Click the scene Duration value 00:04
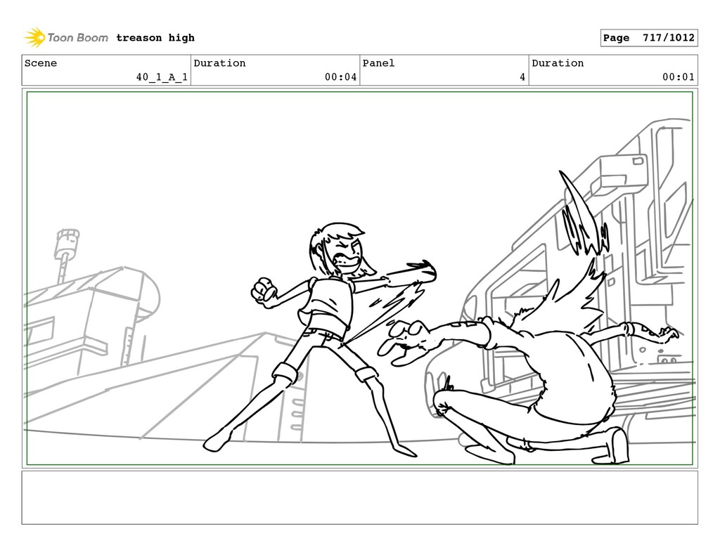This screenshot has height=557, width=720. click(x=340, y=77)
